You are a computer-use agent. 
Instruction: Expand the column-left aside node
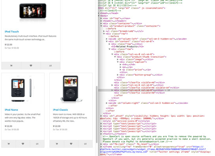pos(107,39)
